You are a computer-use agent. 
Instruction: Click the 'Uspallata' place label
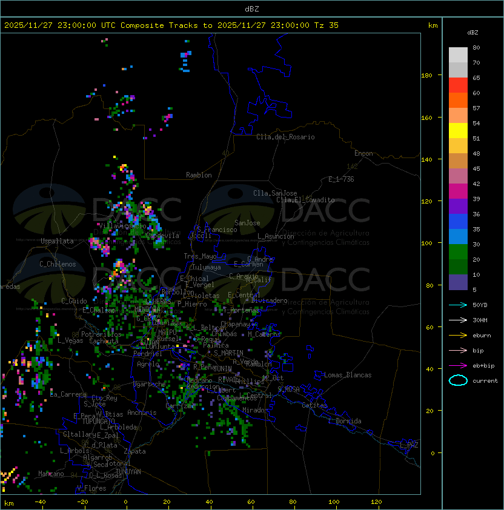(57, 241)
